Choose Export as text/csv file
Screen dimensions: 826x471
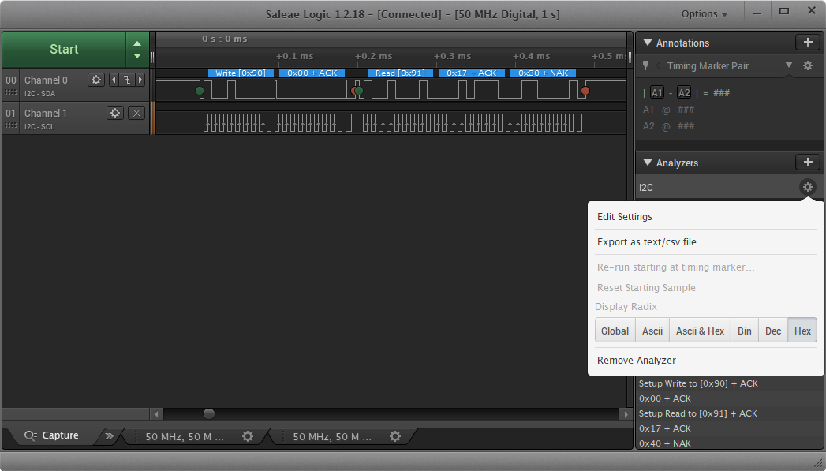pos(647,242)
